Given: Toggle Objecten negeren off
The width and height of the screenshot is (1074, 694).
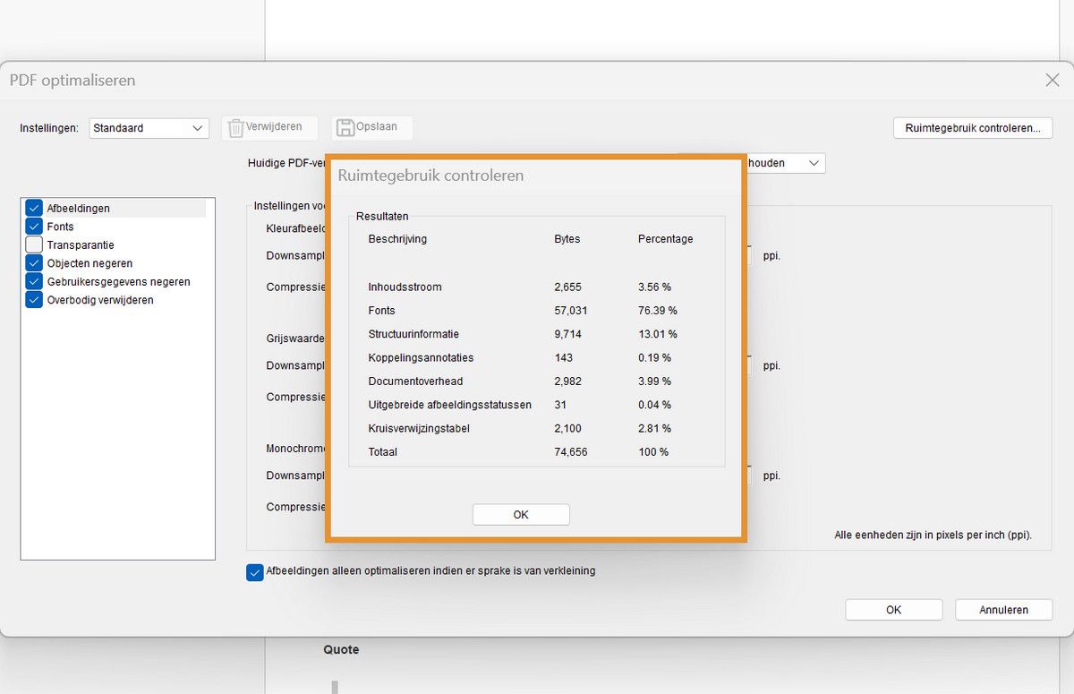Looking at the screenshot, I should [x=34, y=262].
